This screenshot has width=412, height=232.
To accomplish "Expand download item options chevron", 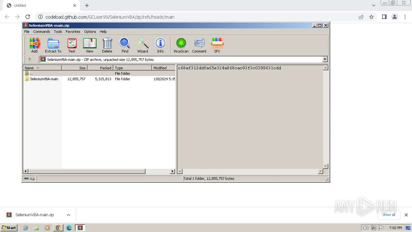I will (68, 215).
